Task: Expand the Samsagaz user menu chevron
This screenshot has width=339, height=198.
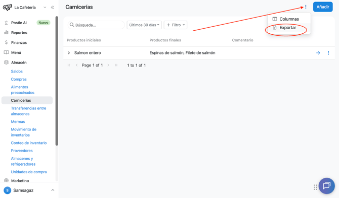Action: click(53, 190)
